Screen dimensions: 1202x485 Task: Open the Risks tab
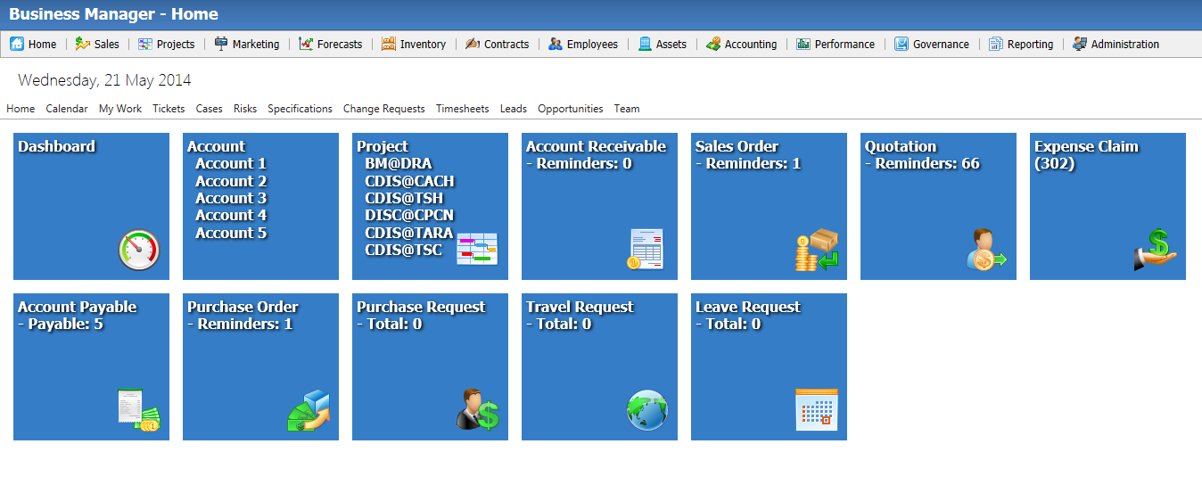pyautogui.click(x=245, y=109)
